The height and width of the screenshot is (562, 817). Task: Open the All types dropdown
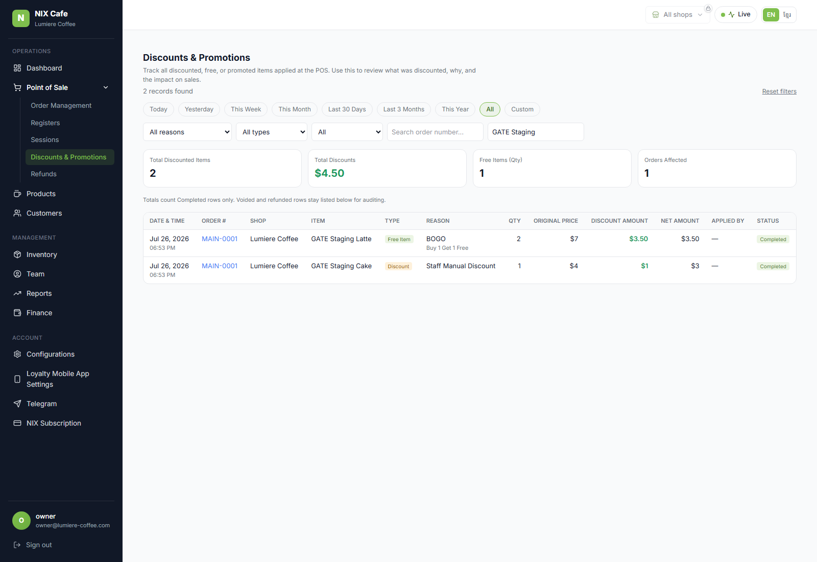[x=272, y=132]
